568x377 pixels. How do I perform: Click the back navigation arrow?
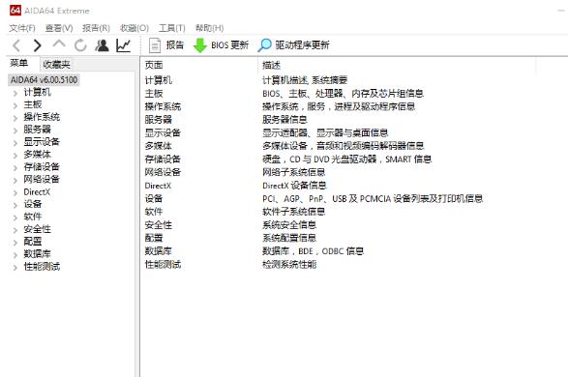tap(16, 45)
